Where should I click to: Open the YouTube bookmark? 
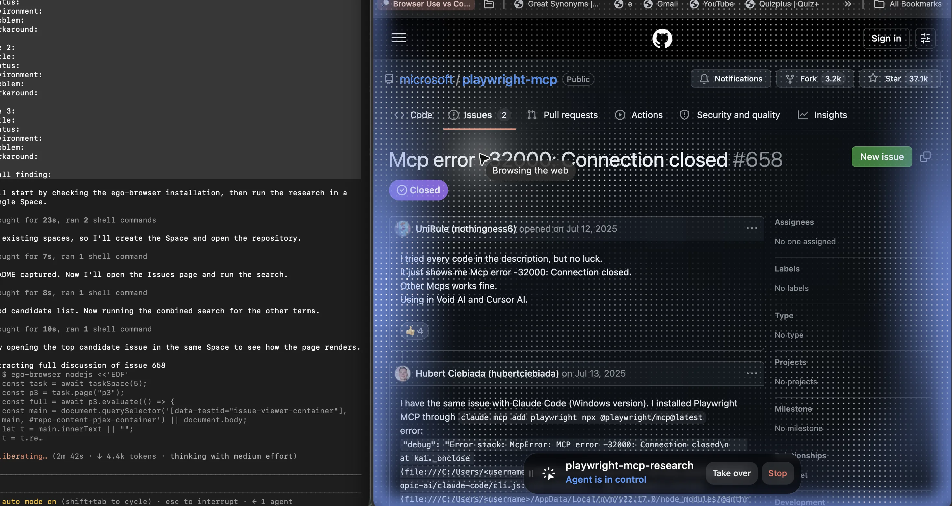(712, 5)
